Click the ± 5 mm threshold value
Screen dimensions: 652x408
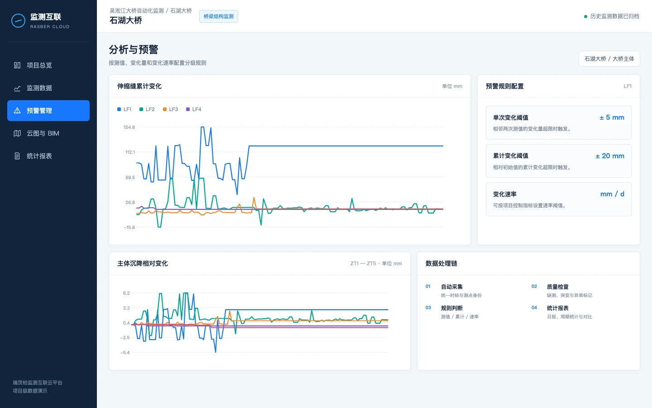[x=612, y=117]
